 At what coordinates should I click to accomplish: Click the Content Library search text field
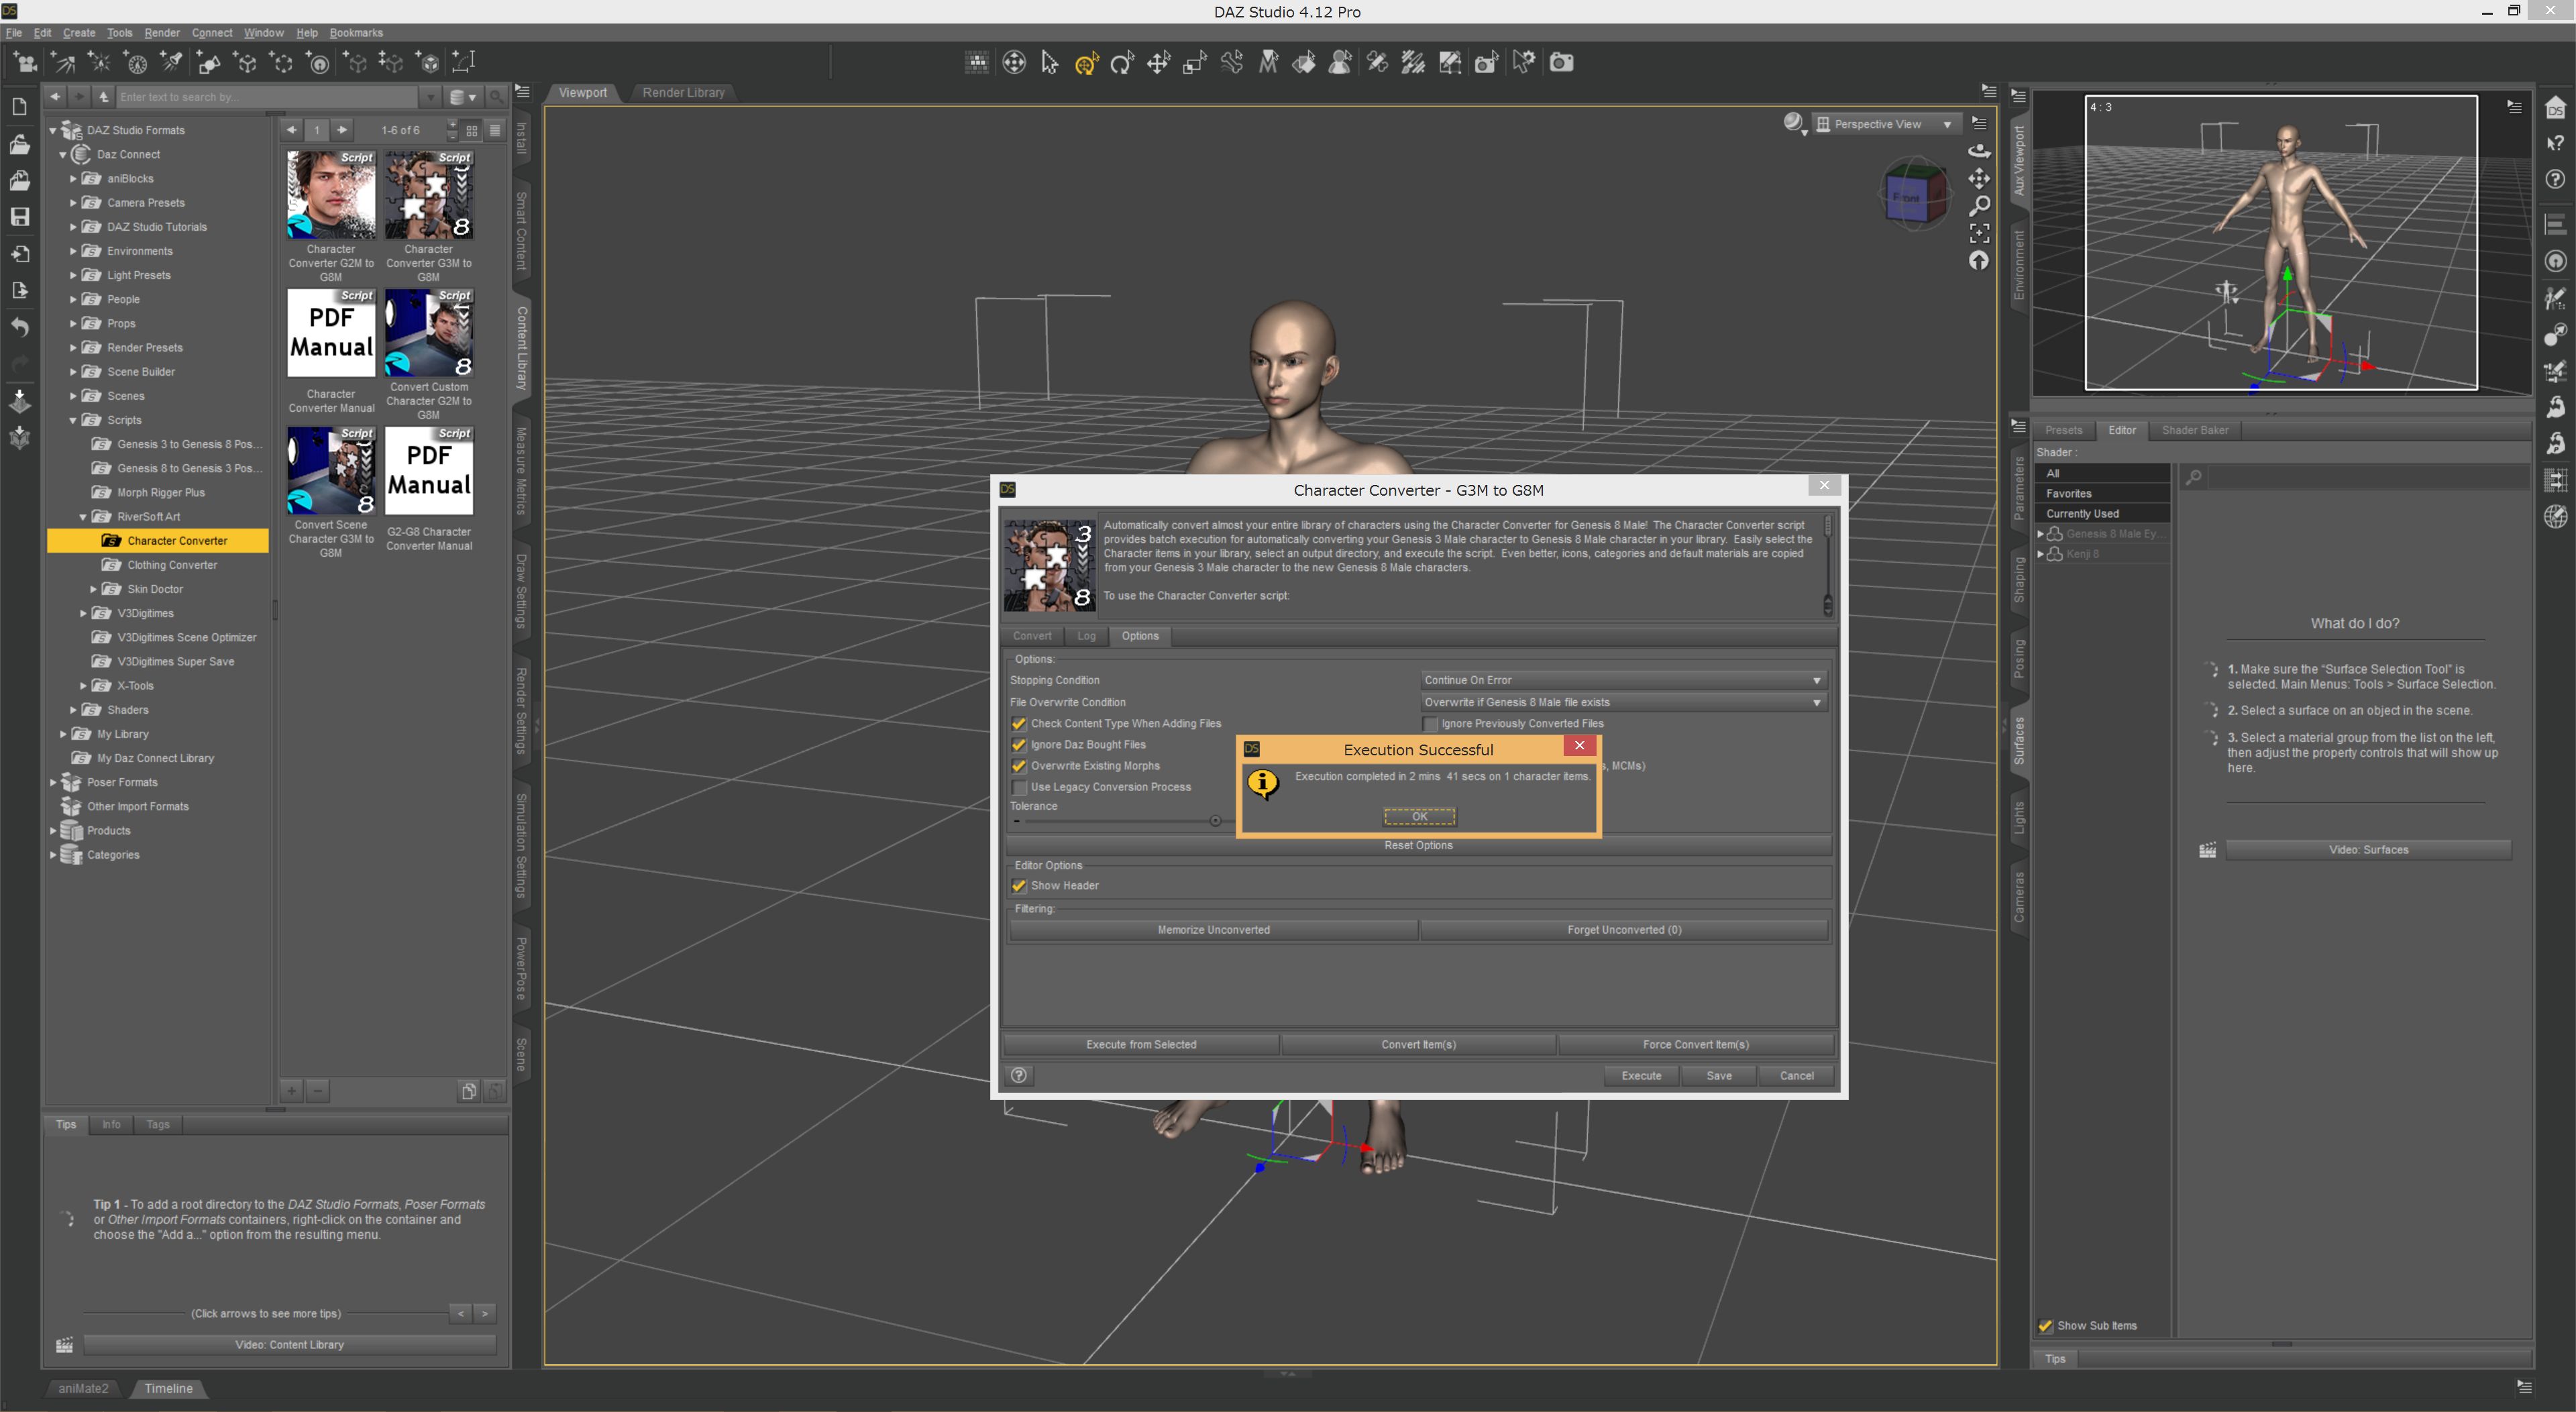267,97
